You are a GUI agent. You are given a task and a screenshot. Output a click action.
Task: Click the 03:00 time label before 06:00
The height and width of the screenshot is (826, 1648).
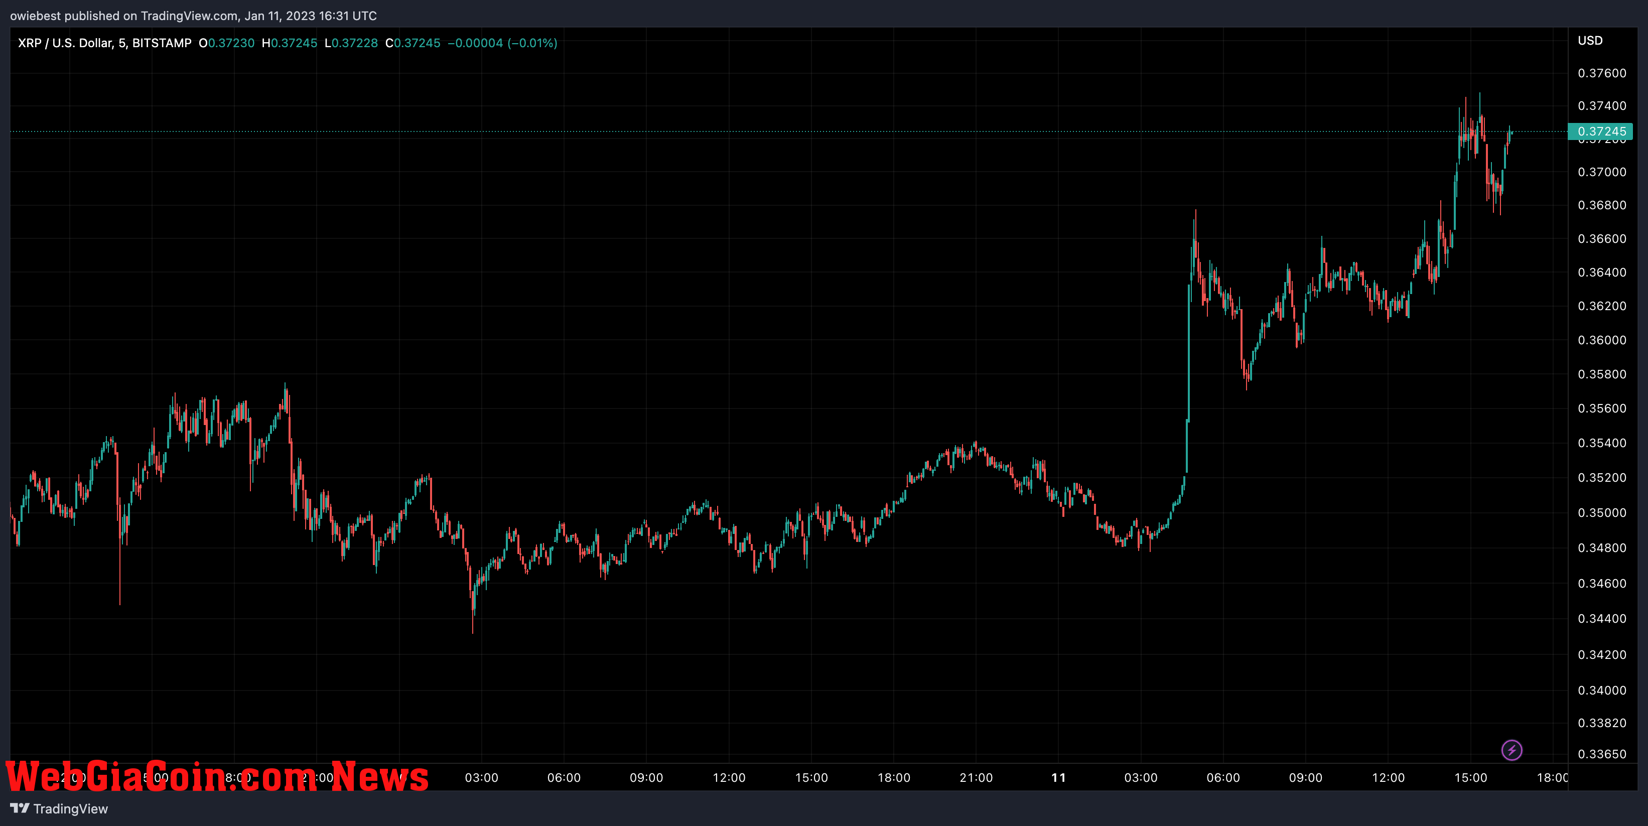[x=481, y=777]
